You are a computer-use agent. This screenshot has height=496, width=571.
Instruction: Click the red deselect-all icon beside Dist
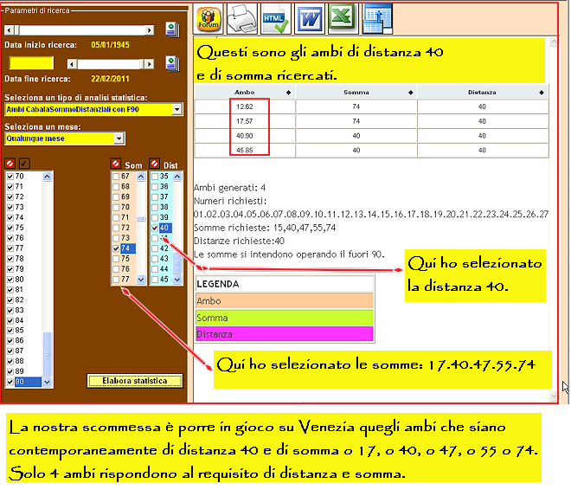point(156,164)
